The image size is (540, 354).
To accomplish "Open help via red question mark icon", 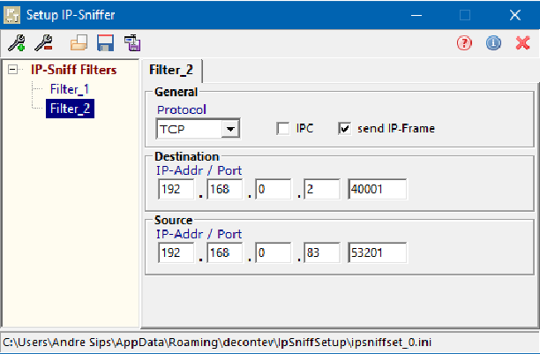I will (x=464, y=43).
